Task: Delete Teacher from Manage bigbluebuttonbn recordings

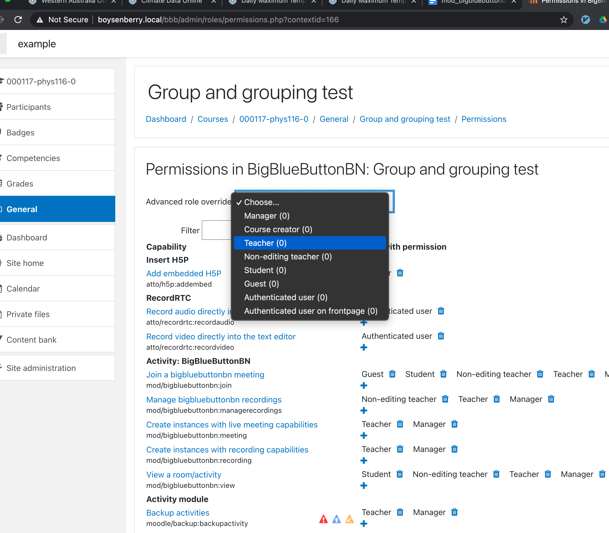Action: (497, 399)
